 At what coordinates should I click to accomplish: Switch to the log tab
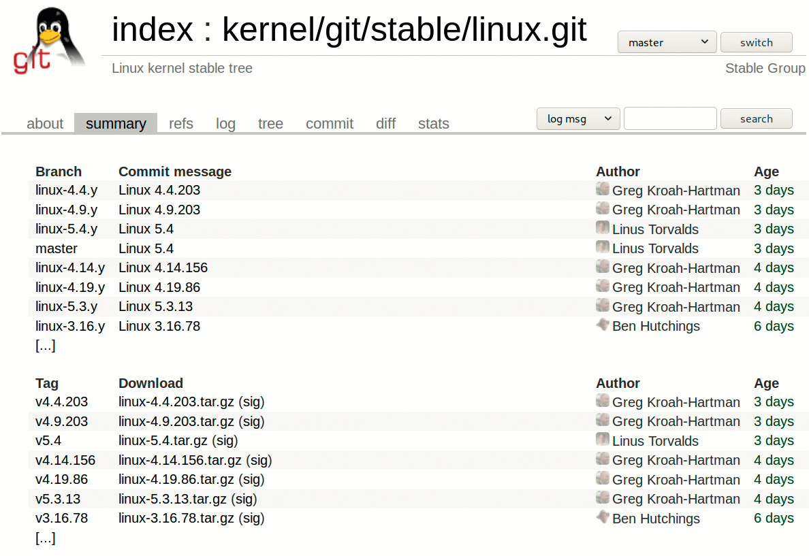point(225,124)
